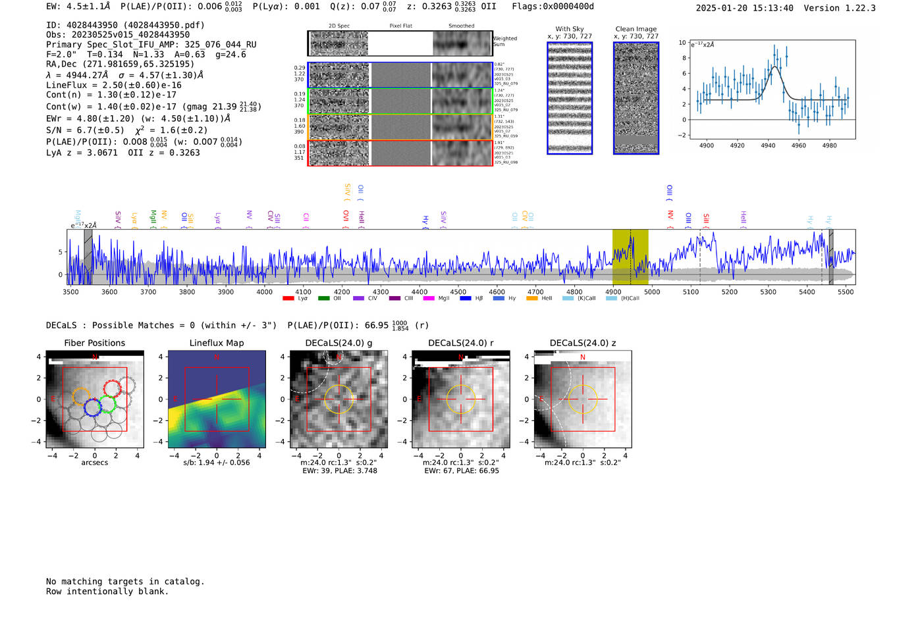Click the LineFlux = 2.50(±0.60)e-16 value
Viewport: 922px width, 627px height.
(114, 85)
